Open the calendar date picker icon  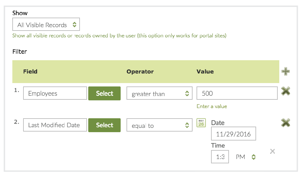pyautogui.click(x=201, y=123)
